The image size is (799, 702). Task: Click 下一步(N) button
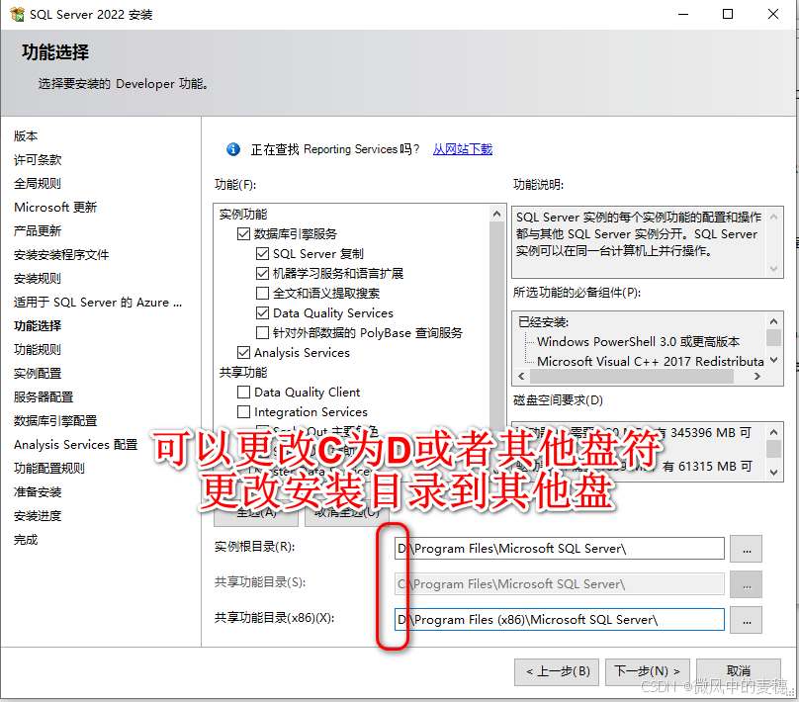coord(647,671)
